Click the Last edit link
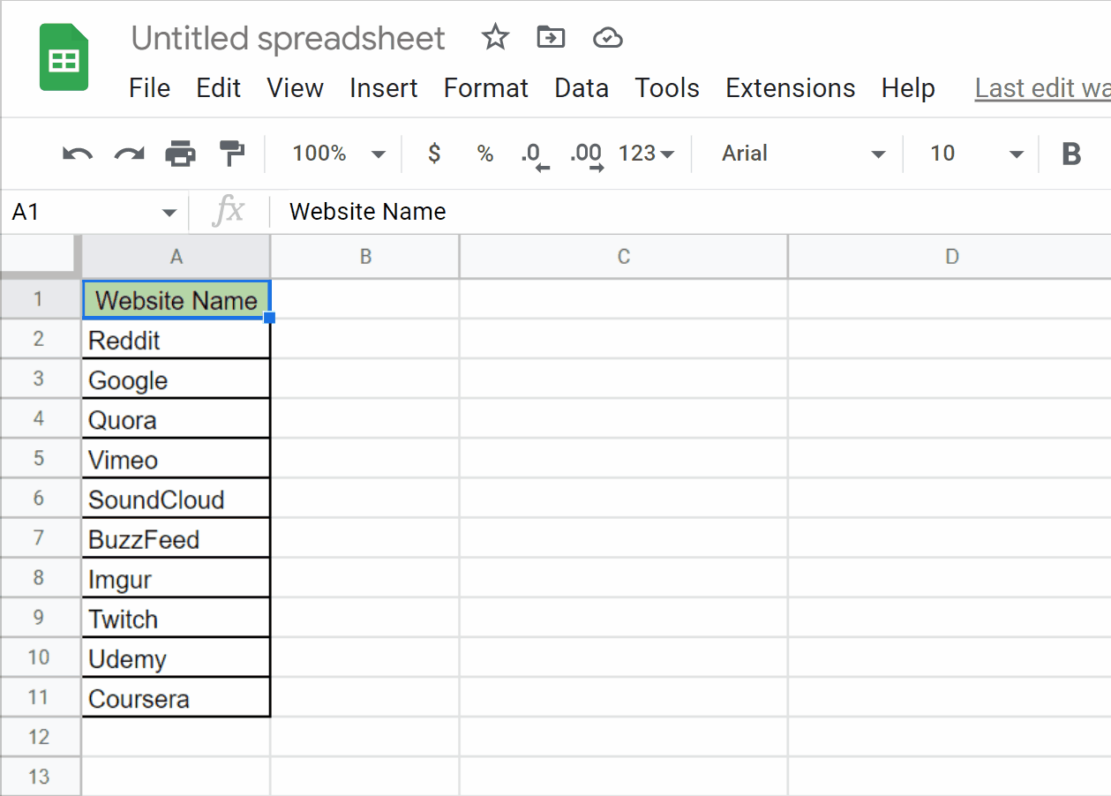This screenshot has width=1111, height=796. [1041, 88]
